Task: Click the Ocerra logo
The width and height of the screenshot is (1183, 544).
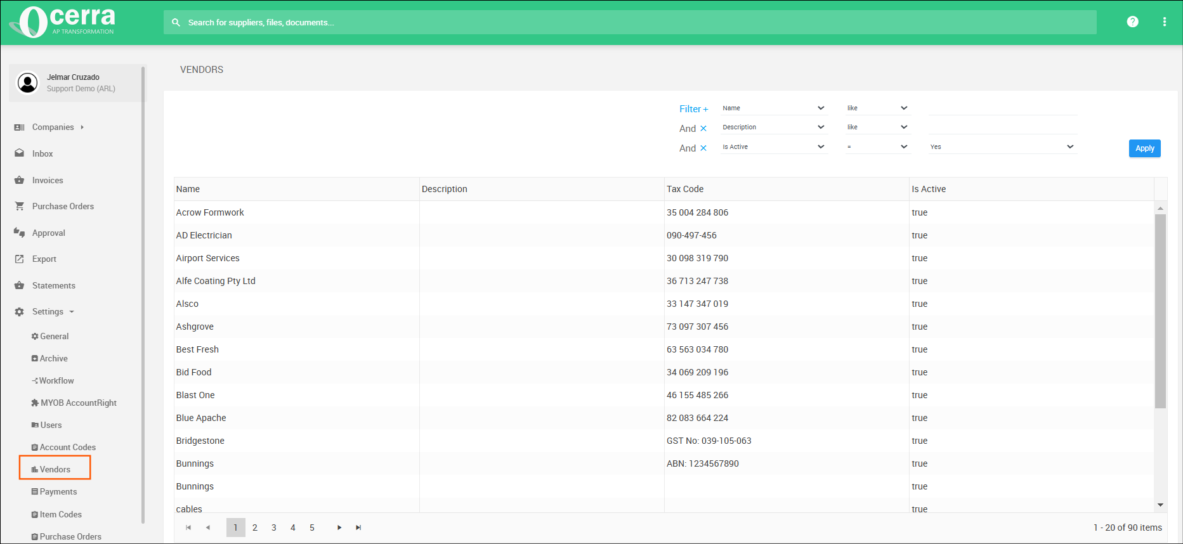Action: 63,22
